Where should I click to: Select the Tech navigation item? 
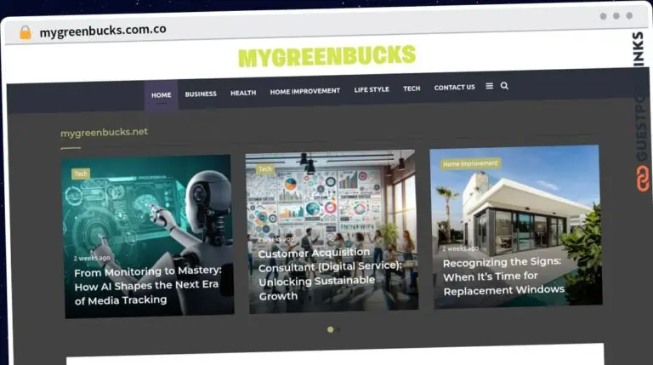(412, 88)
